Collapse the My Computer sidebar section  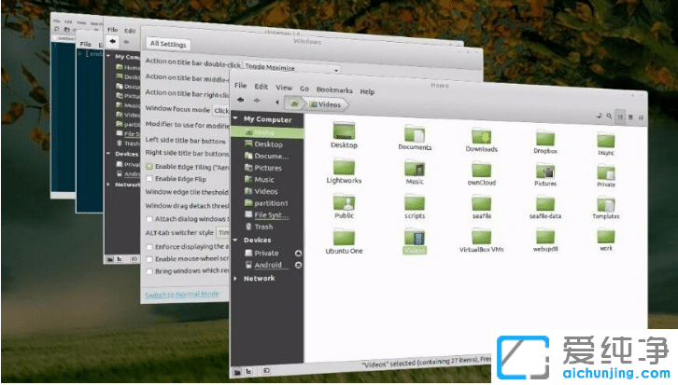pos(237,119)
